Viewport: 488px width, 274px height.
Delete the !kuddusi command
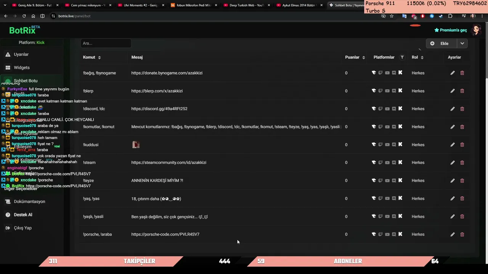(462, 145)
